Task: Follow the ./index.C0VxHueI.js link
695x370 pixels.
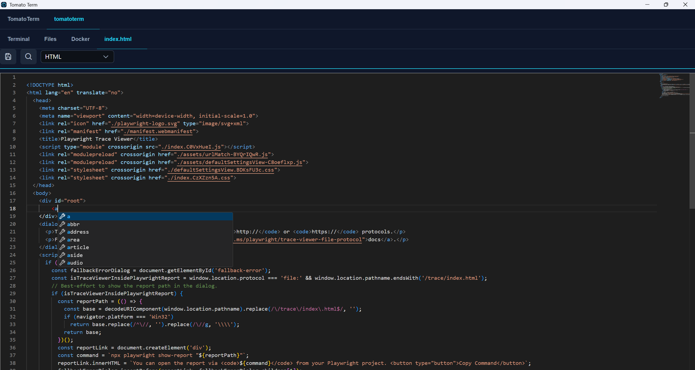Action: [191, 147]
